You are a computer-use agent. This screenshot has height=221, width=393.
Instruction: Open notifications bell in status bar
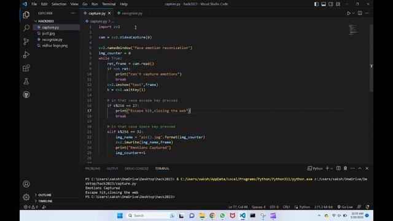pos(367,207)
